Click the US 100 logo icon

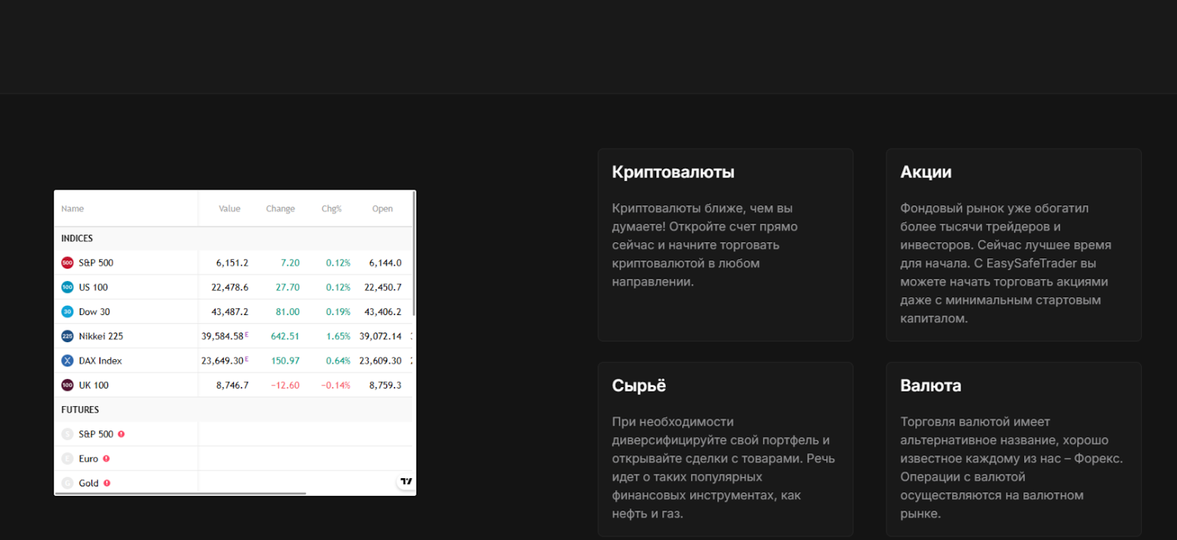point(68,287)
